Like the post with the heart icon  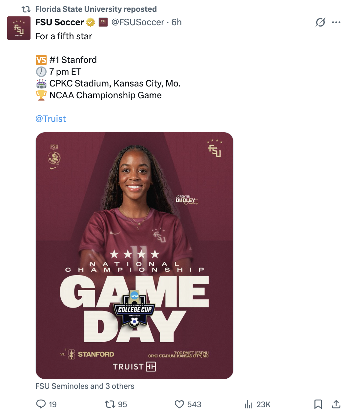click(179, 404)
